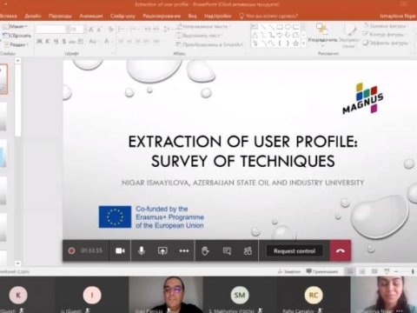Click slide panel scrollbar down arrow
This screenshot has height=313, width=417.
(18, 263)
